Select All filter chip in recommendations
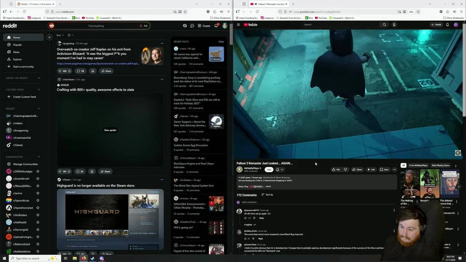 pyautogui.click(x=403, y=166)
